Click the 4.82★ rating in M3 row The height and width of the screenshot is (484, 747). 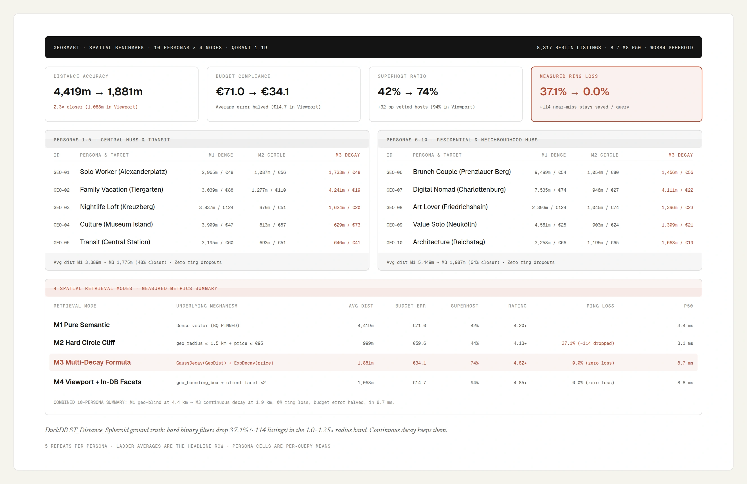pos(520,363)
